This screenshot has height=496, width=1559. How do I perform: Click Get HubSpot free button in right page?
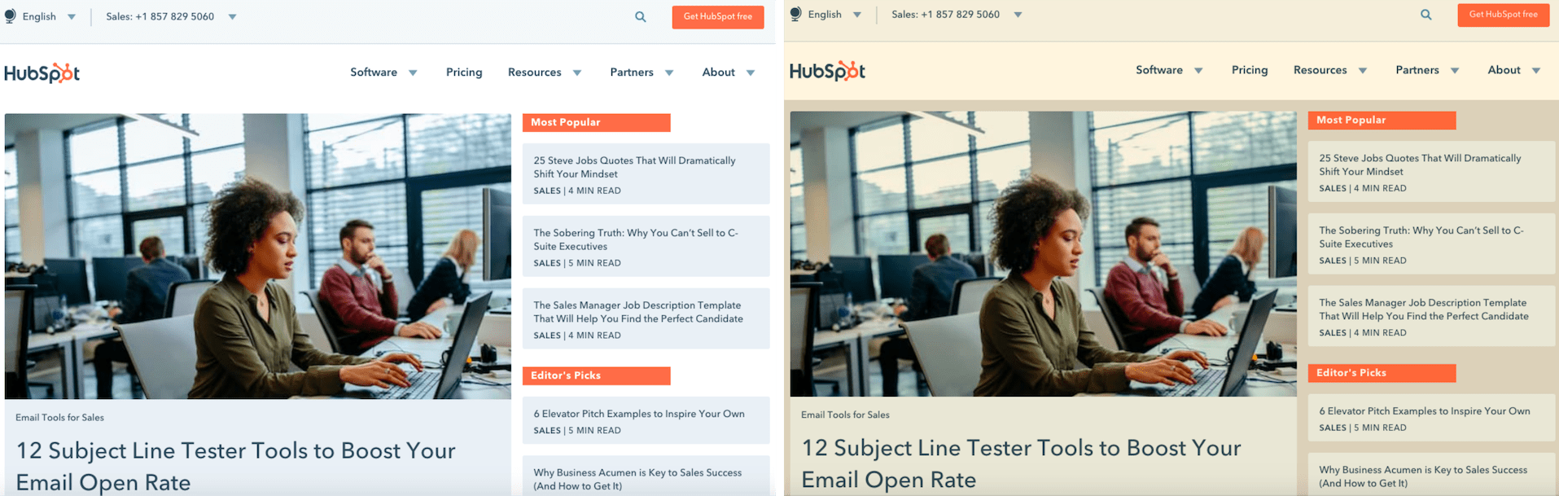1504,15
